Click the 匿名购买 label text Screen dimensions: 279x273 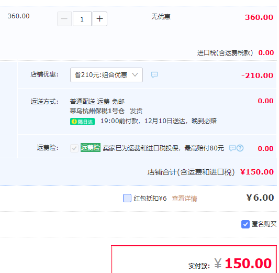[264, 224]
